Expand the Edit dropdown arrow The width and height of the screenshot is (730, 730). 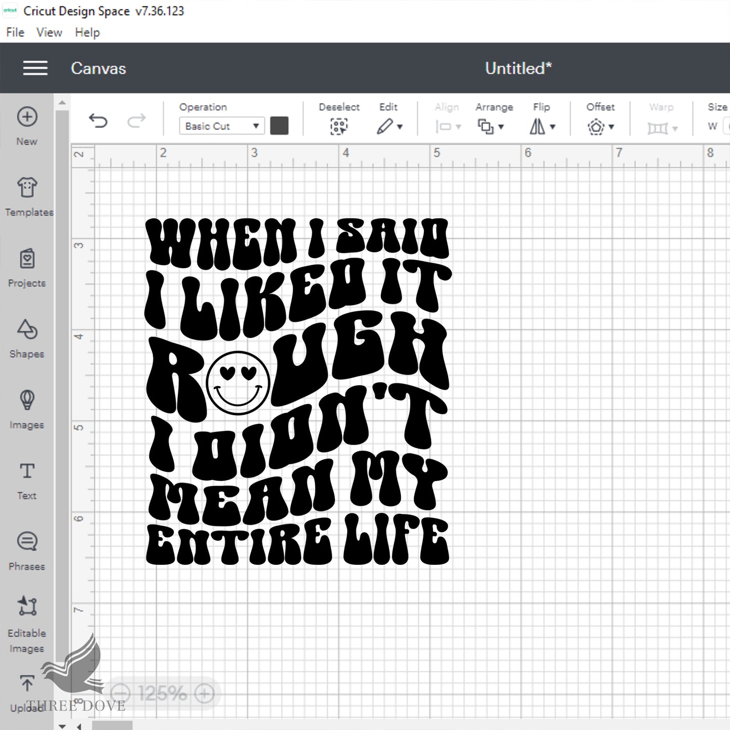tap(400, 127)
